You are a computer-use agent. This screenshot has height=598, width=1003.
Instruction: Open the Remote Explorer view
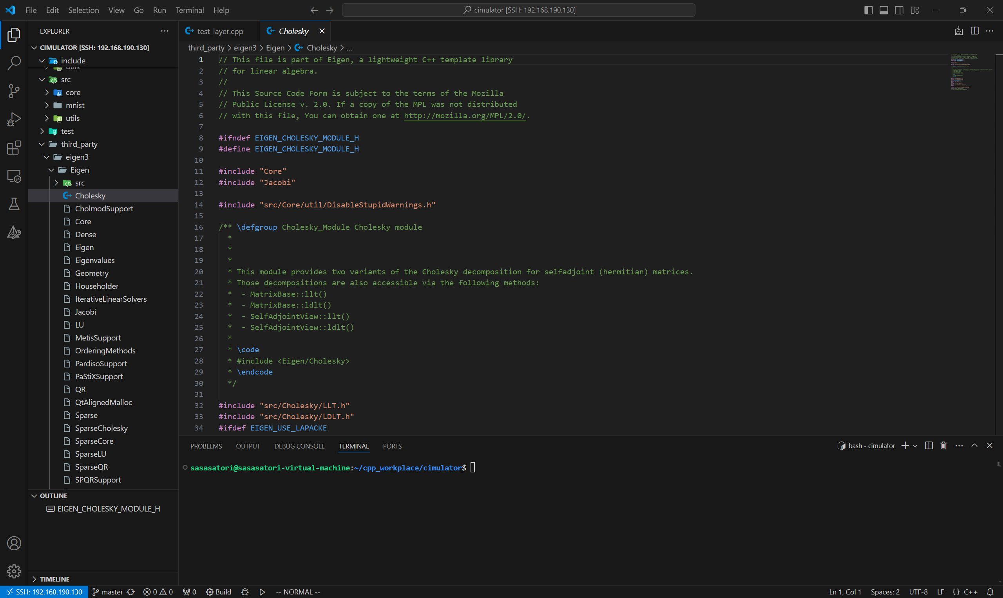(x=14, y=176)
